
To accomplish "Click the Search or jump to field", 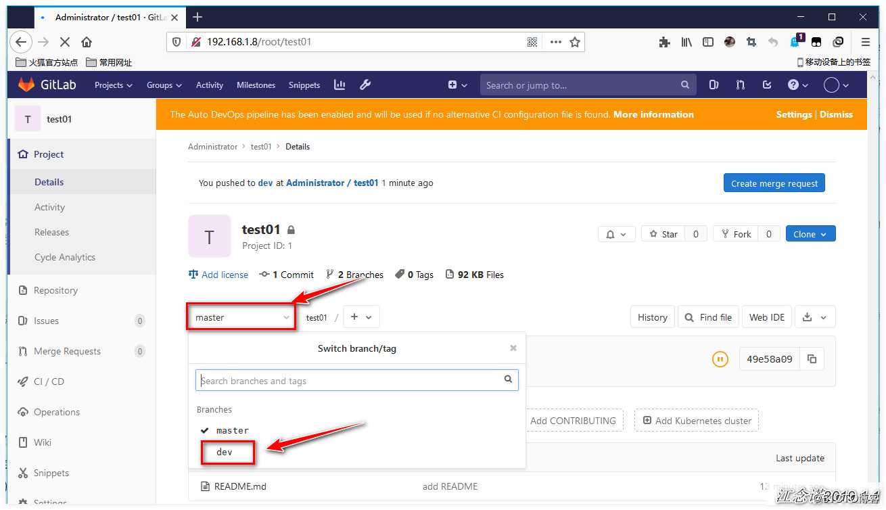I will (x=588, y=85).
